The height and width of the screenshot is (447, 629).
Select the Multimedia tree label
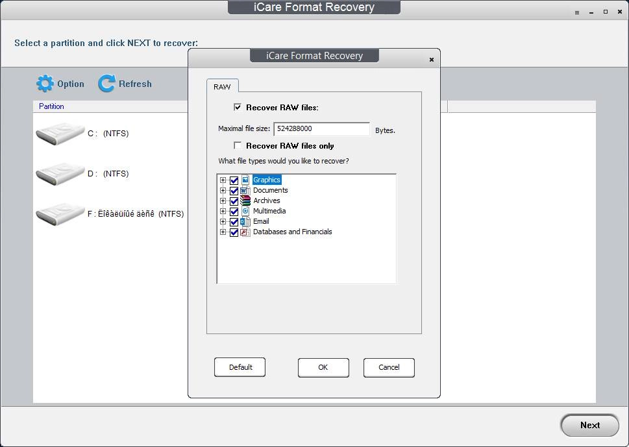pyautogui.click(x=269, y=211)
